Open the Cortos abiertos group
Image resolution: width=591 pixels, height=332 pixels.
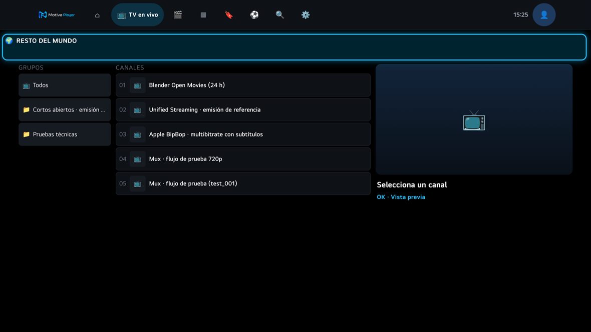point(65,109)
